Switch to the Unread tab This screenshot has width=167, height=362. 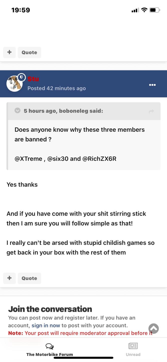[x=133, y=354]
